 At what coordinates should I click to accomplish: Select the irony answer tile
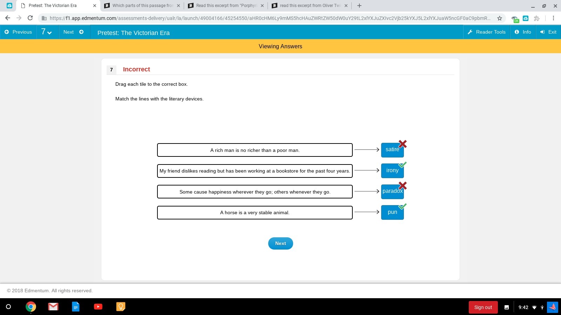point(392,170)
